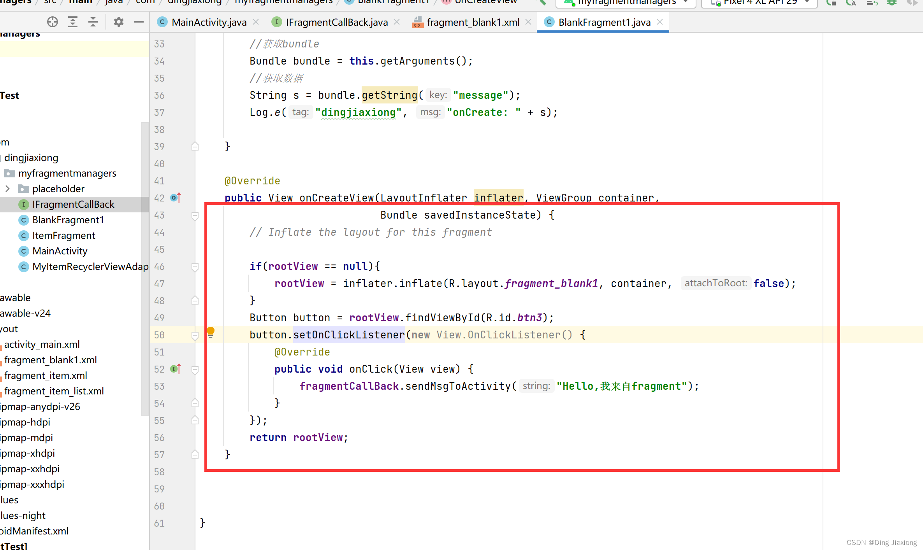Select dingjiaxiong package in tree
Viewport: 923px width, 550px height.
[x=31, y=158]
